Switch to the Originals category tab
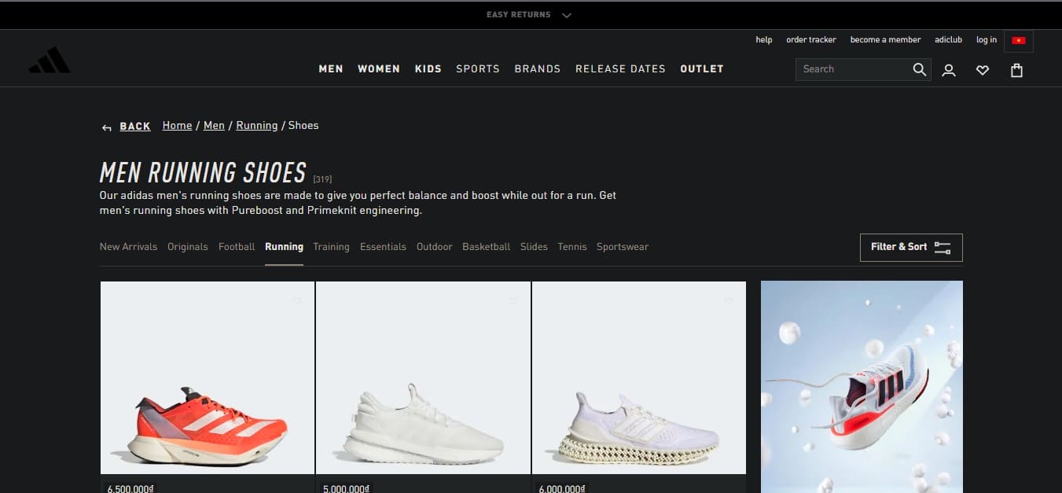 coord(188,247)
